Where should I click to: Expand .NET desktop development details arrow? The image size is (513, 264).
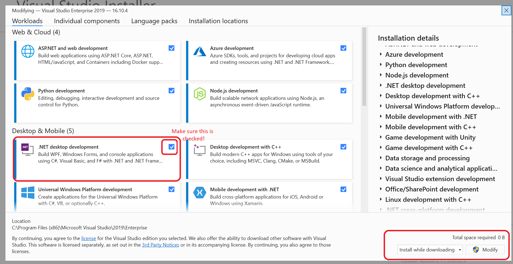pyautogui.click(x=381, y=85)
